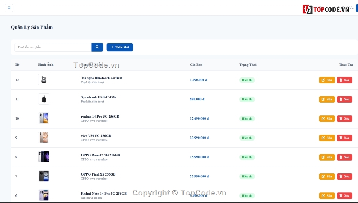Click the Giá Bán column header
Screen dimensions: 358x203
196,65
